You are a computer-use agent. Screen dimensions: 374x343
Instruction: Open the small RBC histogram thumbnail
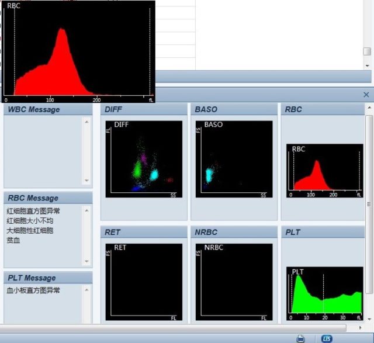325,171
